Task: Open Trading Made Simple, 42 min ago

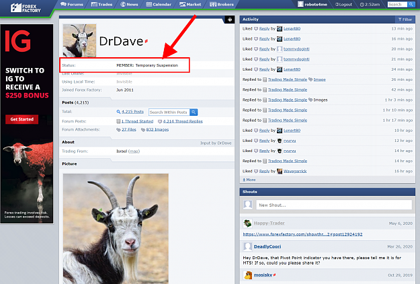Action: coord(288,90)
